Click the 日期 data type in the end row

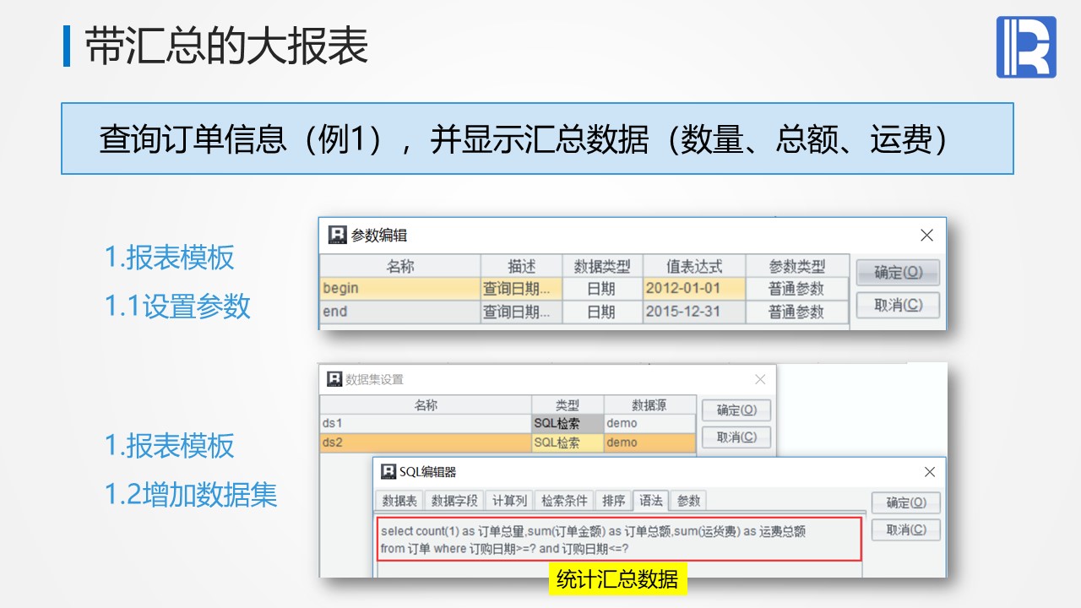tap(602, 312)
